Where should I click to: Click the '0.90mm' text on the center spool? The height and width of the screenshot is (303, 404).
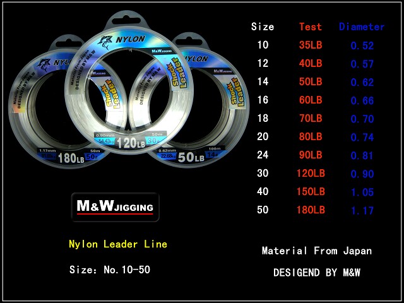(105, 135)
